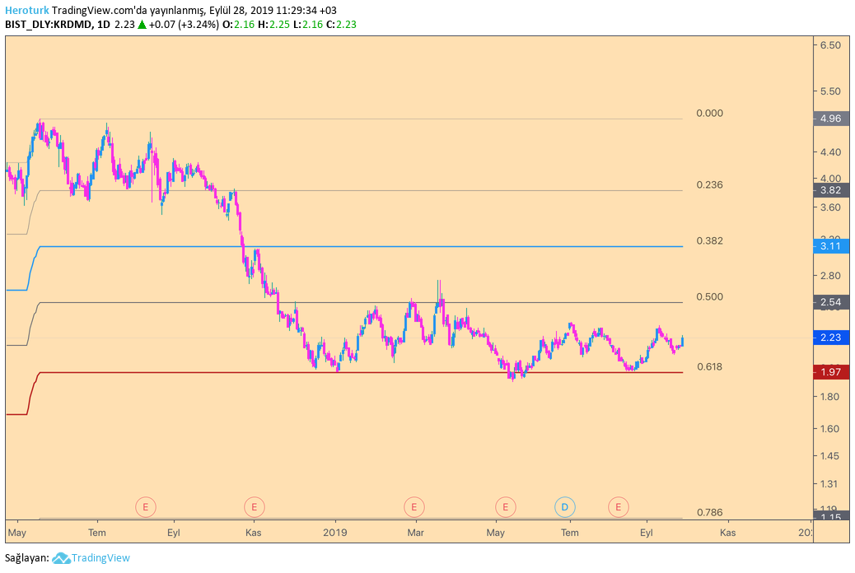Click the 5.50 value on price axis

830,91
